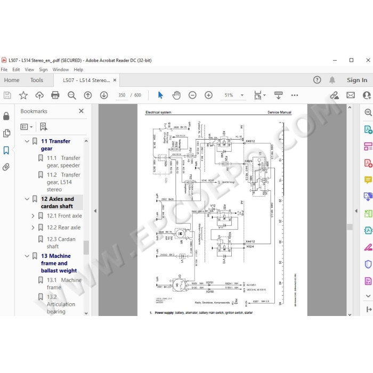Image resolution: width=373 pixels, height=373 pixels.
Task: Send file by email envelope icon
Action: (x=351, y=95)
